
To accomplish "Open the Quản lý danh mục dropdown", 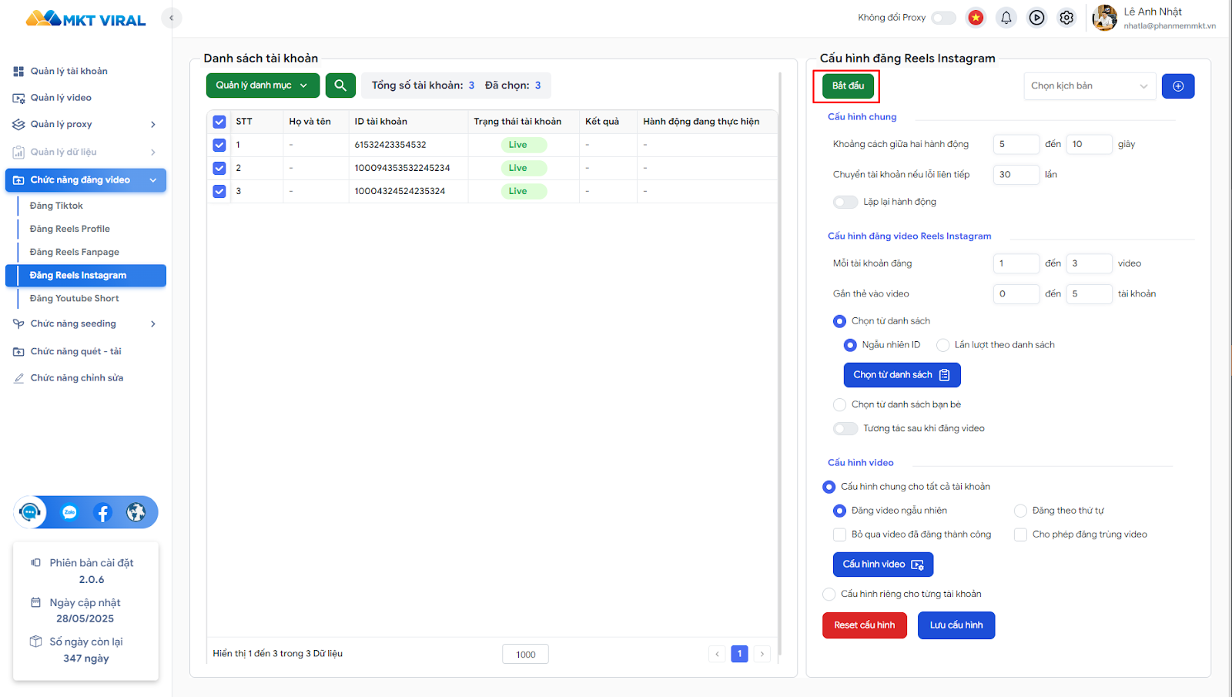I will [x=263, y=85].
